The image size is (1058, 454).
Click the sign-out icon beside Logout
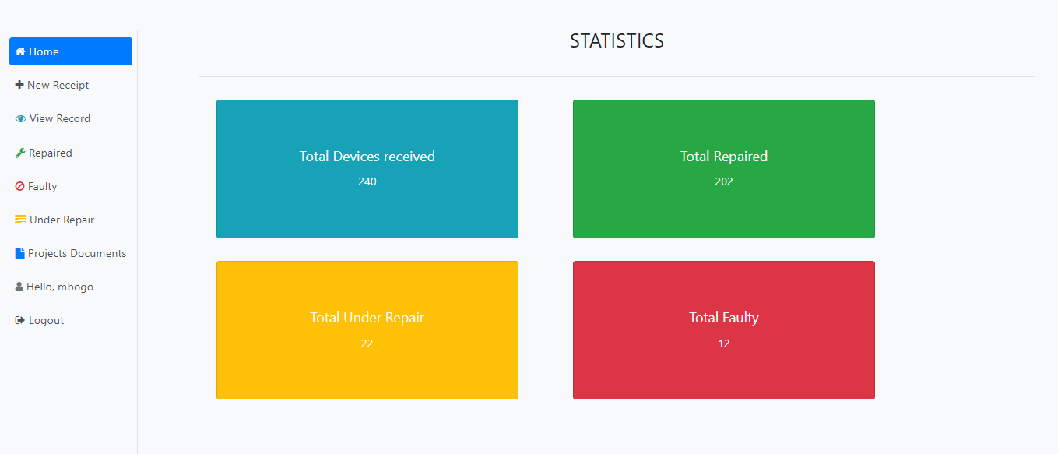pos(20,321)
